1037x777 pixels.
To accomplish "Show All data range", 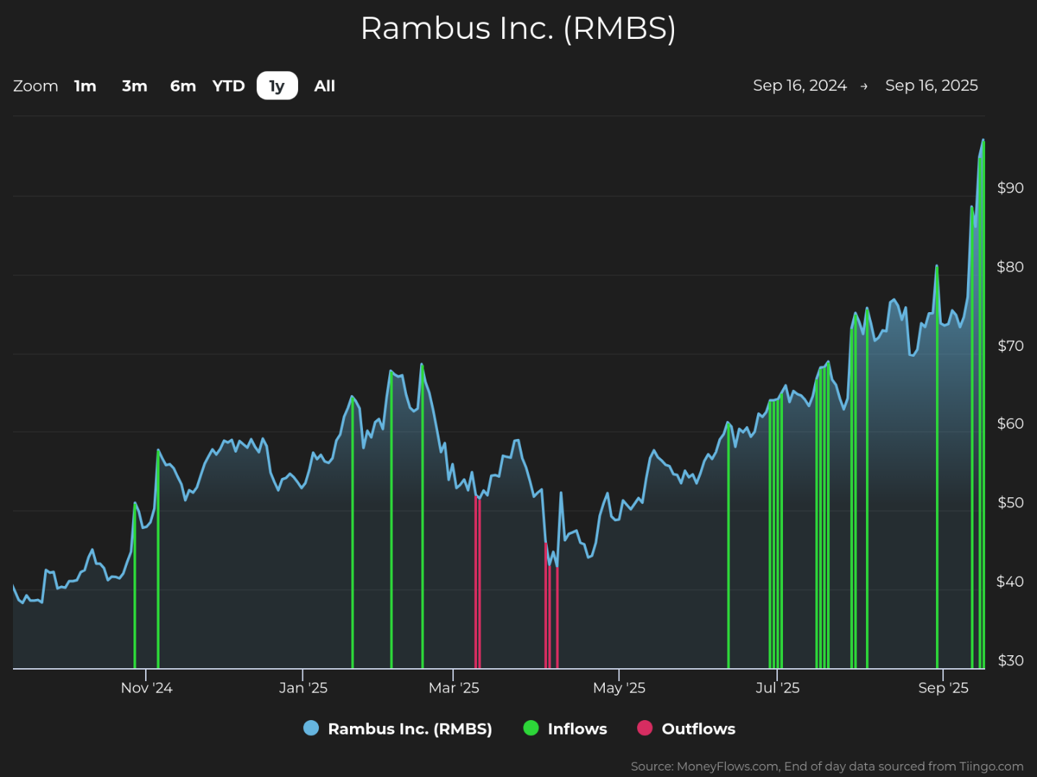I will click(x=325, y=86).
